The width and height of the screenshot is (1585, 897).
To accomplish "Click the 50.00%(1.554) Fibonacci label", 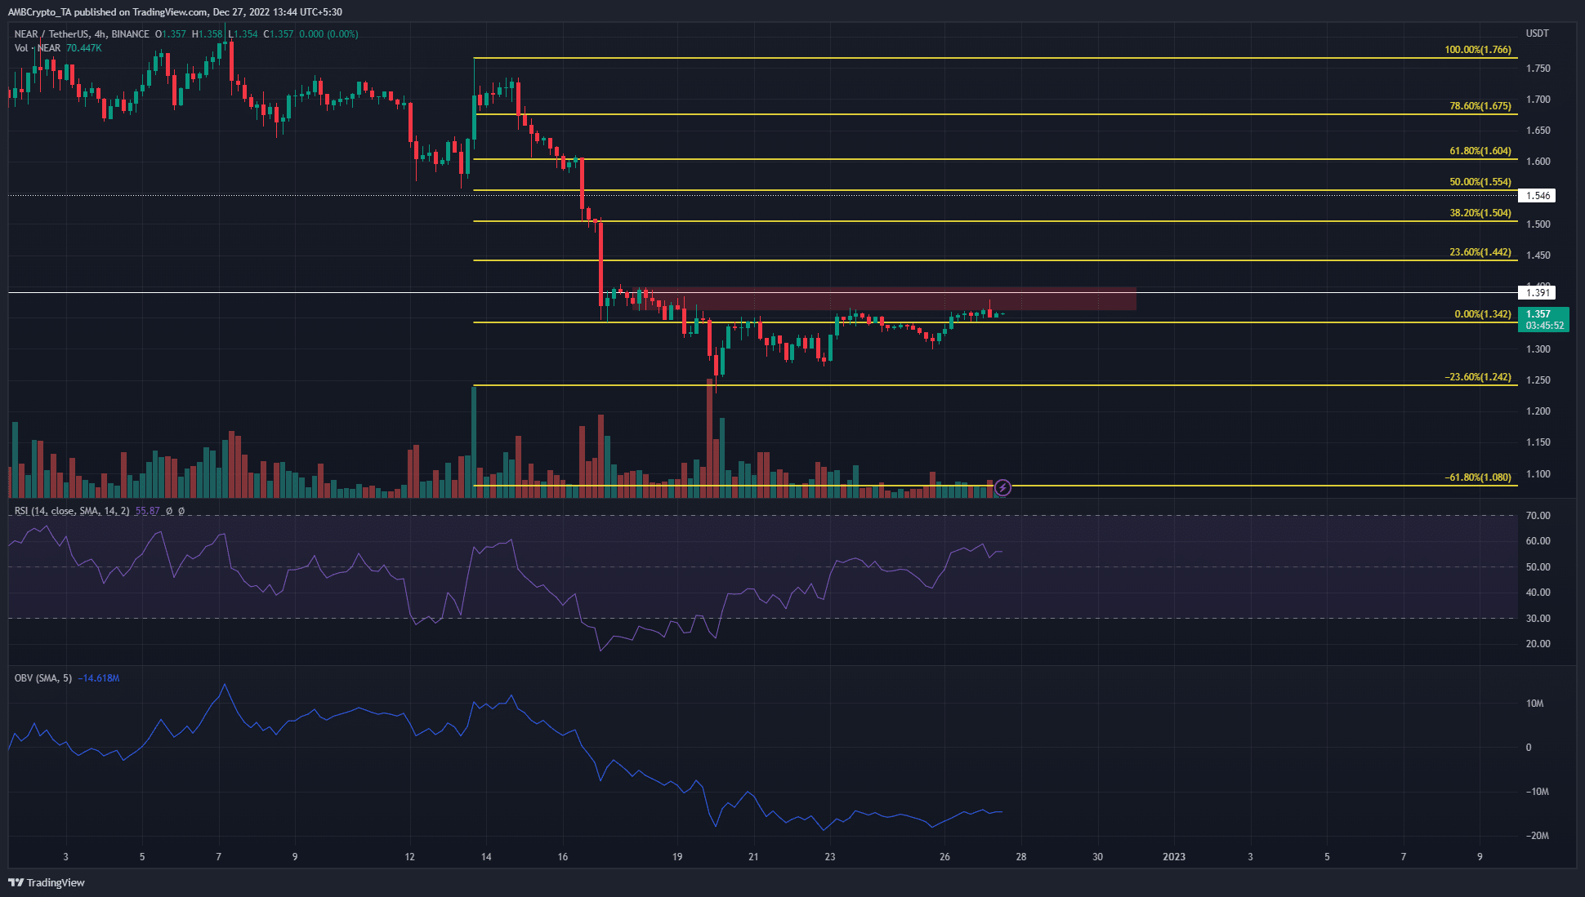I will (1480, 182).
